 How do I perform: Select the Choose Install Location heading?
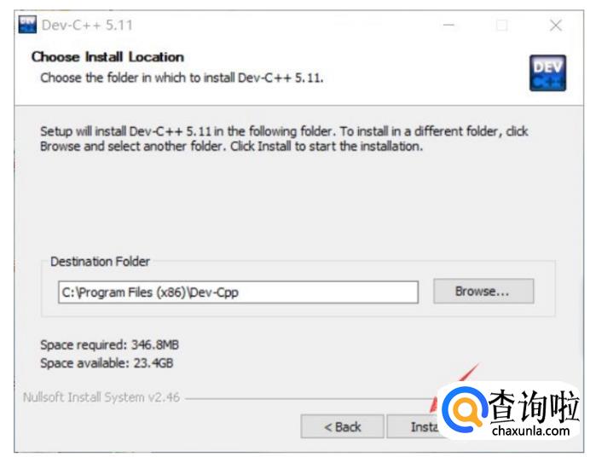click(x=107, y=57)
